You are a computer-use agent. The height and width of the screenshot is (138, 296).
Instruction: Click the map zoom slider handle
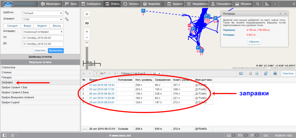tap(86, 44)
